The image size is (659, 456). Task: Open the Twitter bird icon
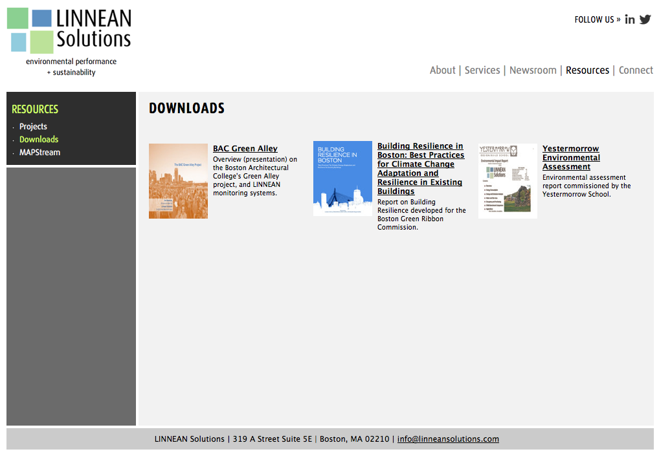645,19
